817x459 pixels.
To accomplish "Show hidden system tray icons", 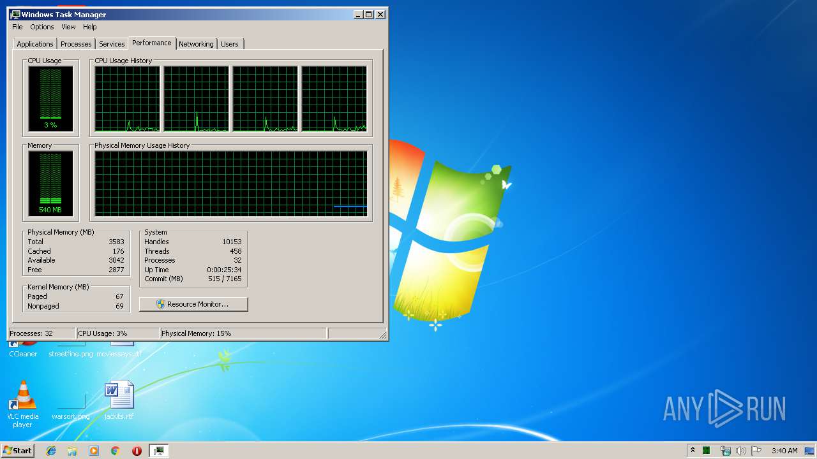I will pos(693,450).
